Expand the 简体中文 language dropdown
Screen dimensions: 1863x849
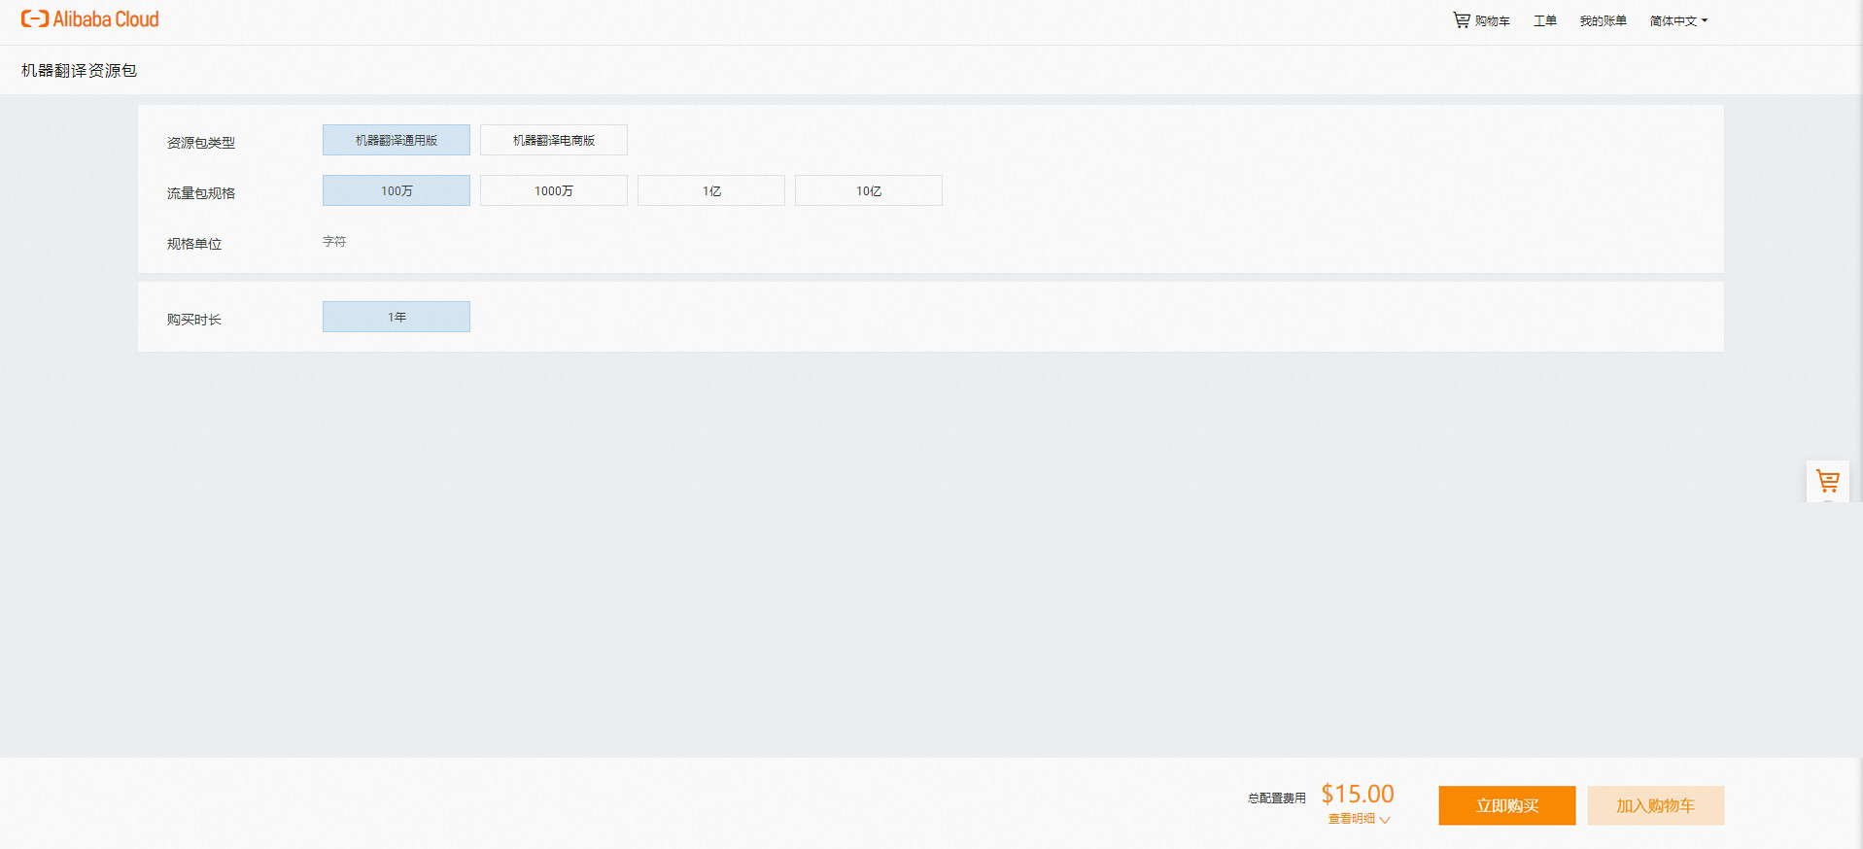pyautogui.click(x=1678, y=20)
